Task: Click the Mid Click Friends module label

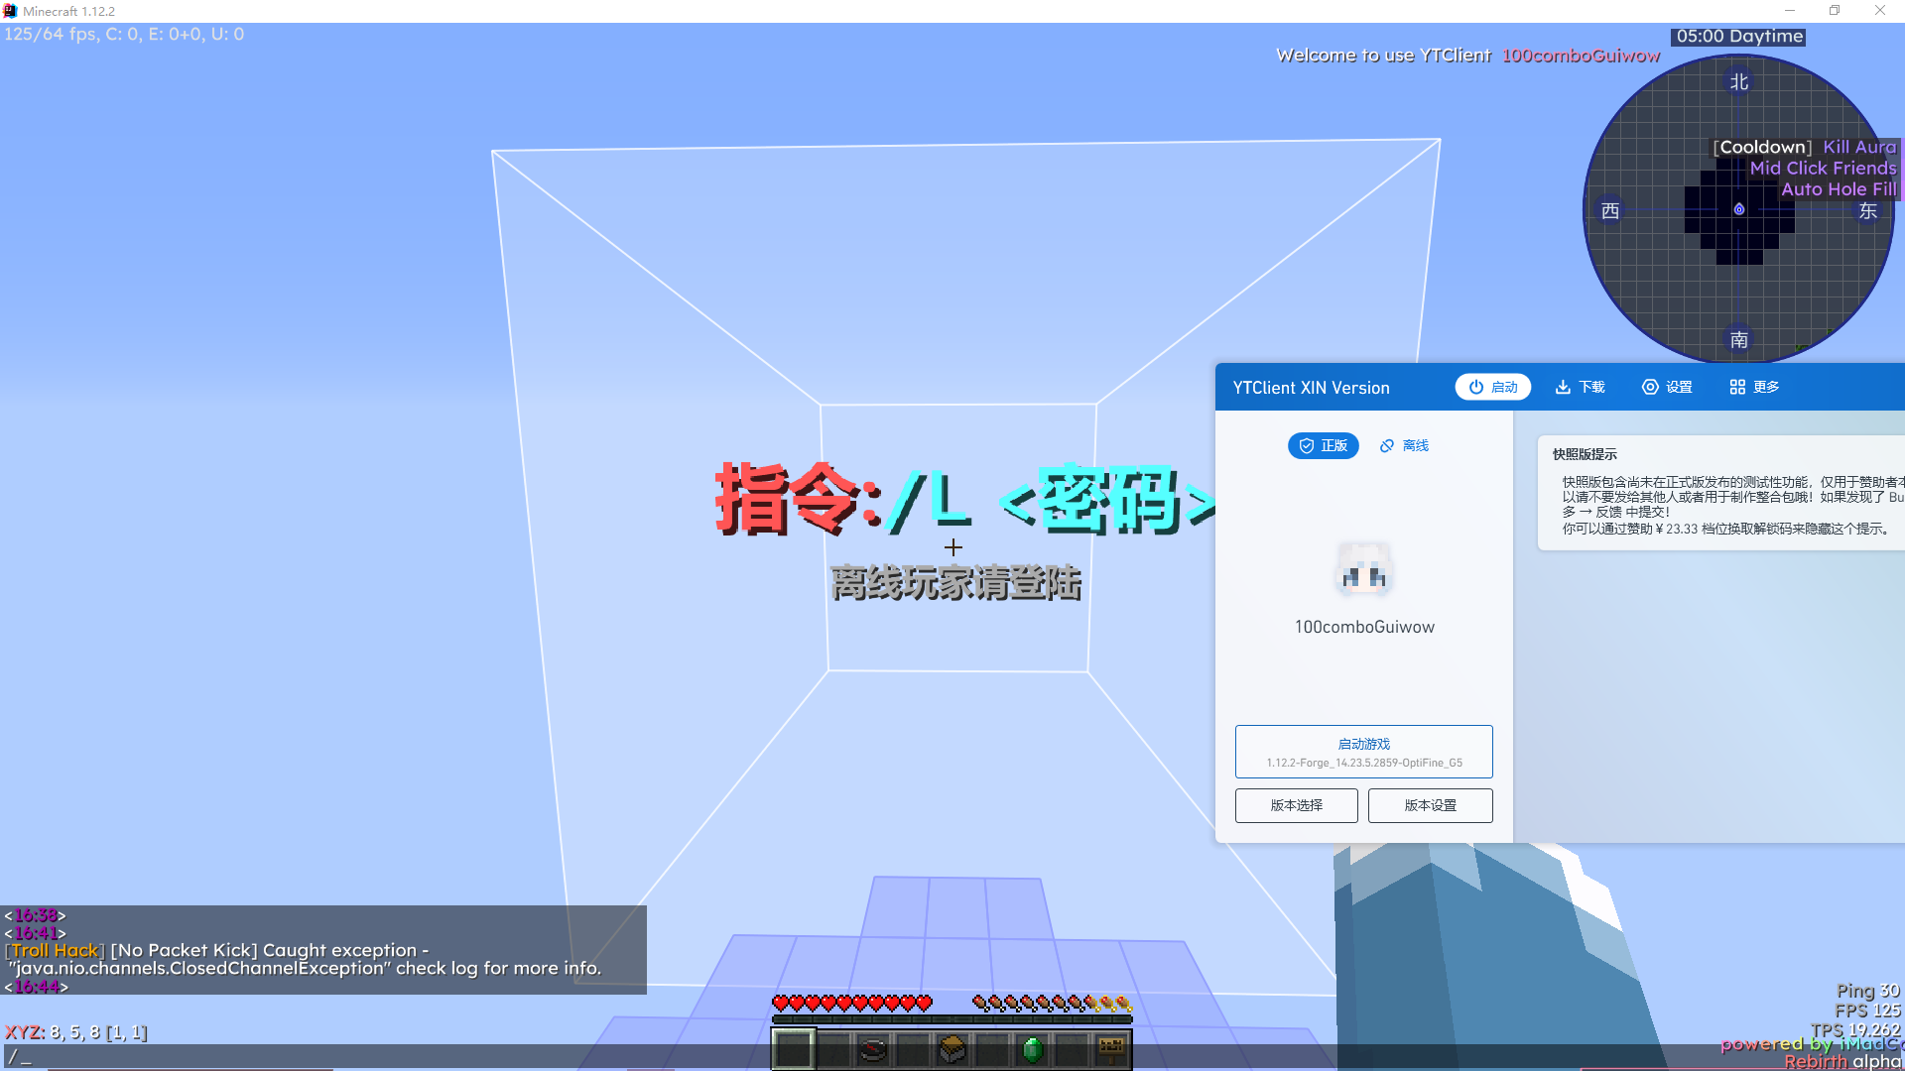Action: pyautogui.click(x=1823, y=169)
